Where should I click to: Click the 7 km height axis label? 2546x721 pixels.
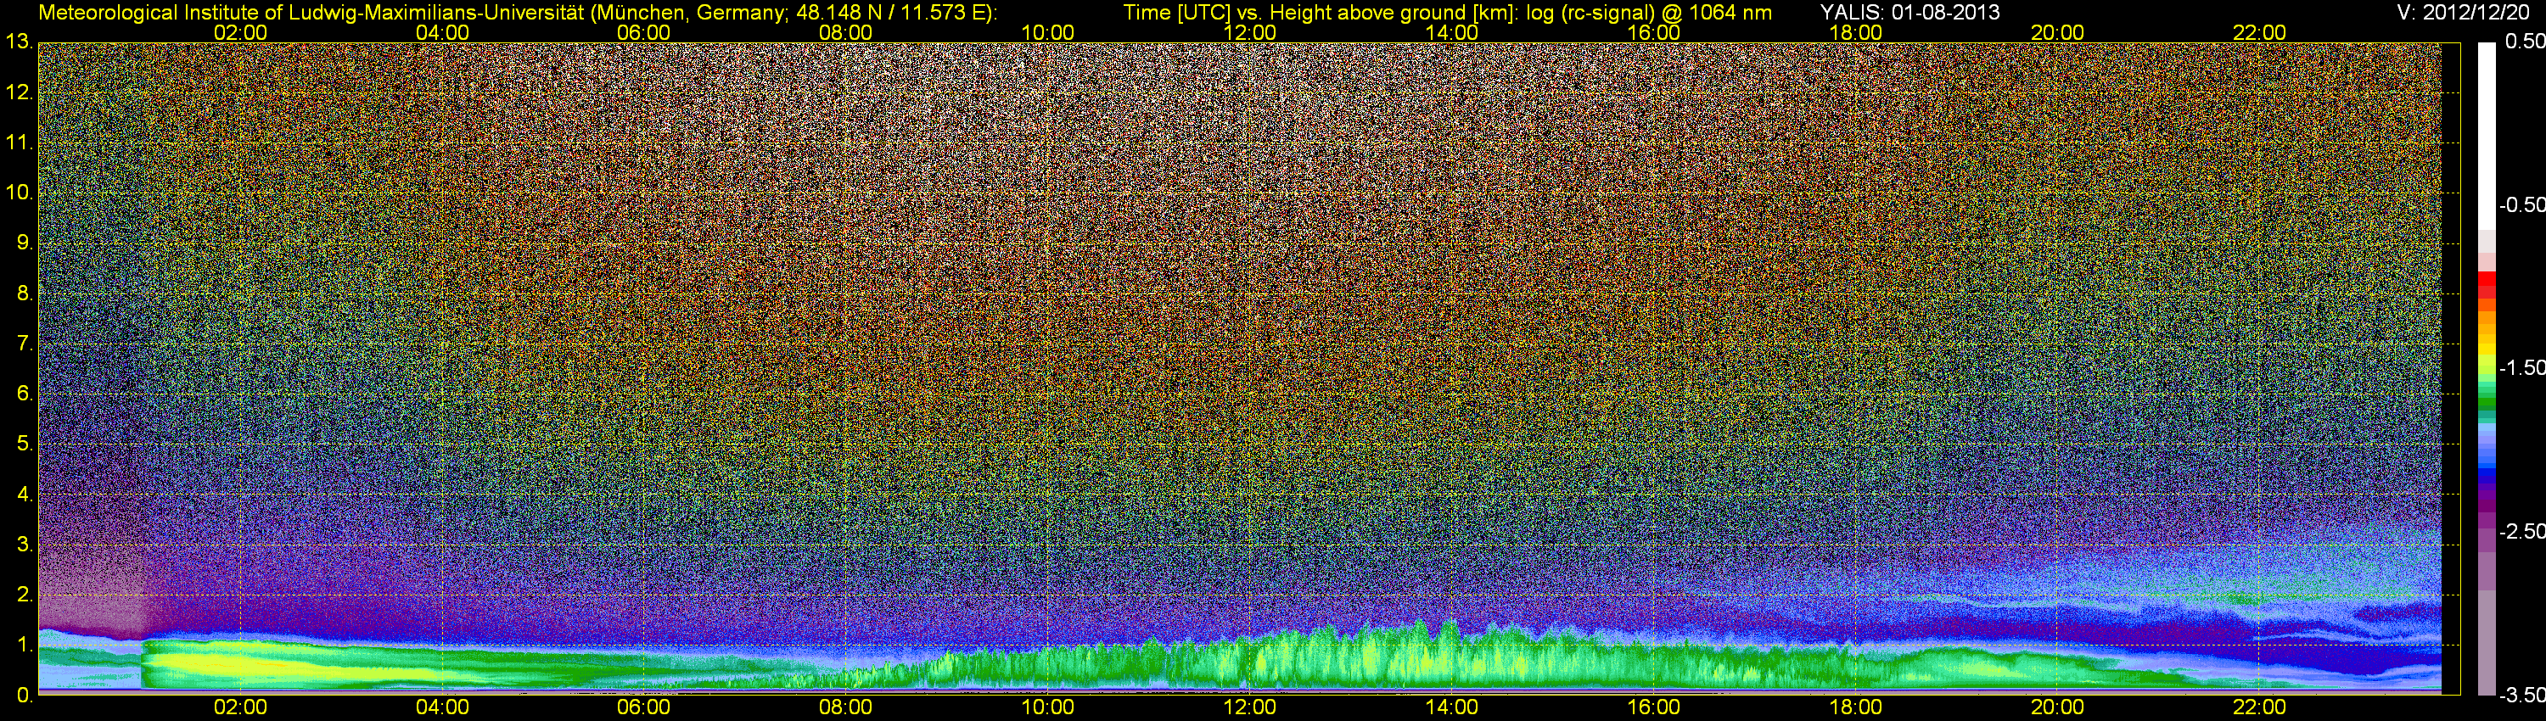pos(25,344)
